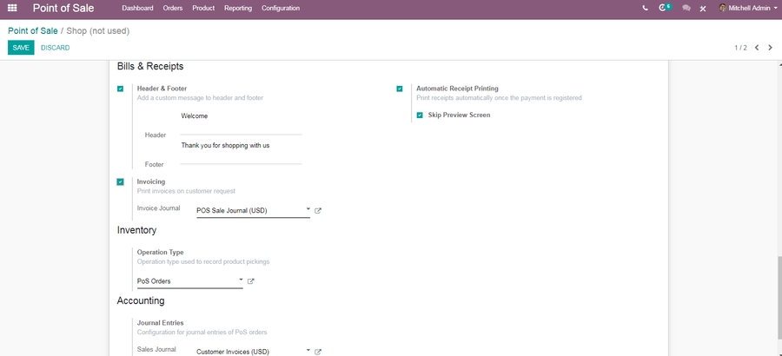Click the debug tools icon next to the chat icon
Screen dimensions: 782x356
(x=703, y=8)
